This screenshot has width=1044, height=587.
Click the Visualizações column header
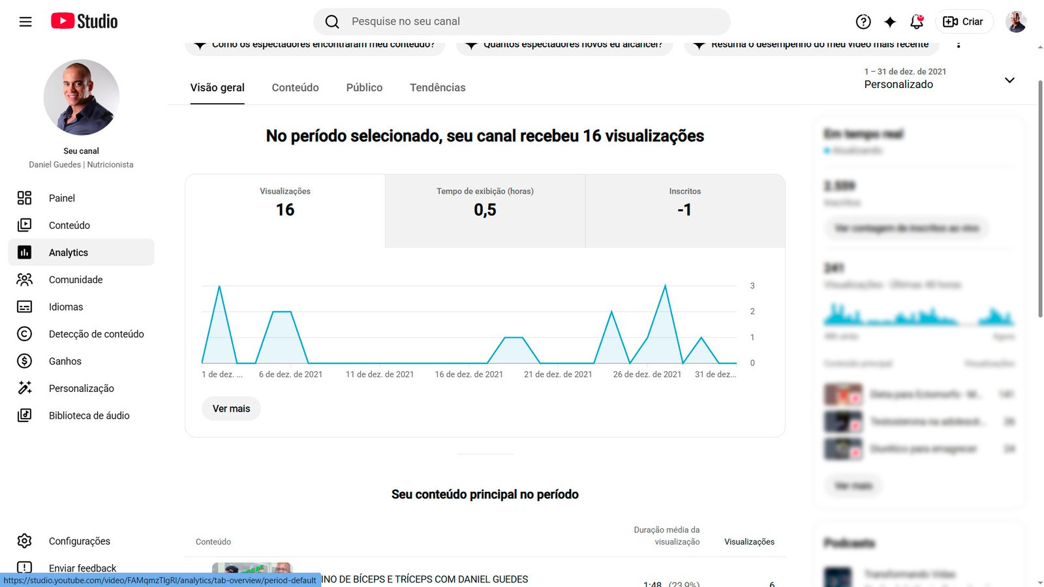pos(749,542)
